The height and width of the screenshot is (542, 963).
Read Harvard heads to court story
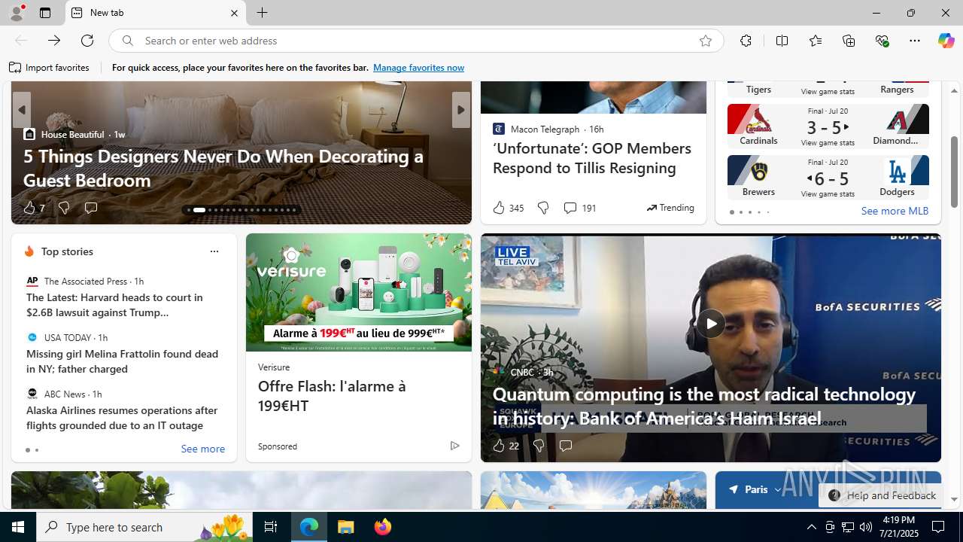(114, 305)
